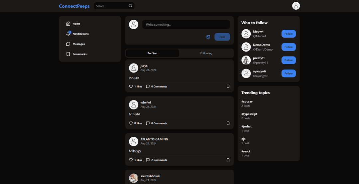Select the For You tab

[152, 53]
